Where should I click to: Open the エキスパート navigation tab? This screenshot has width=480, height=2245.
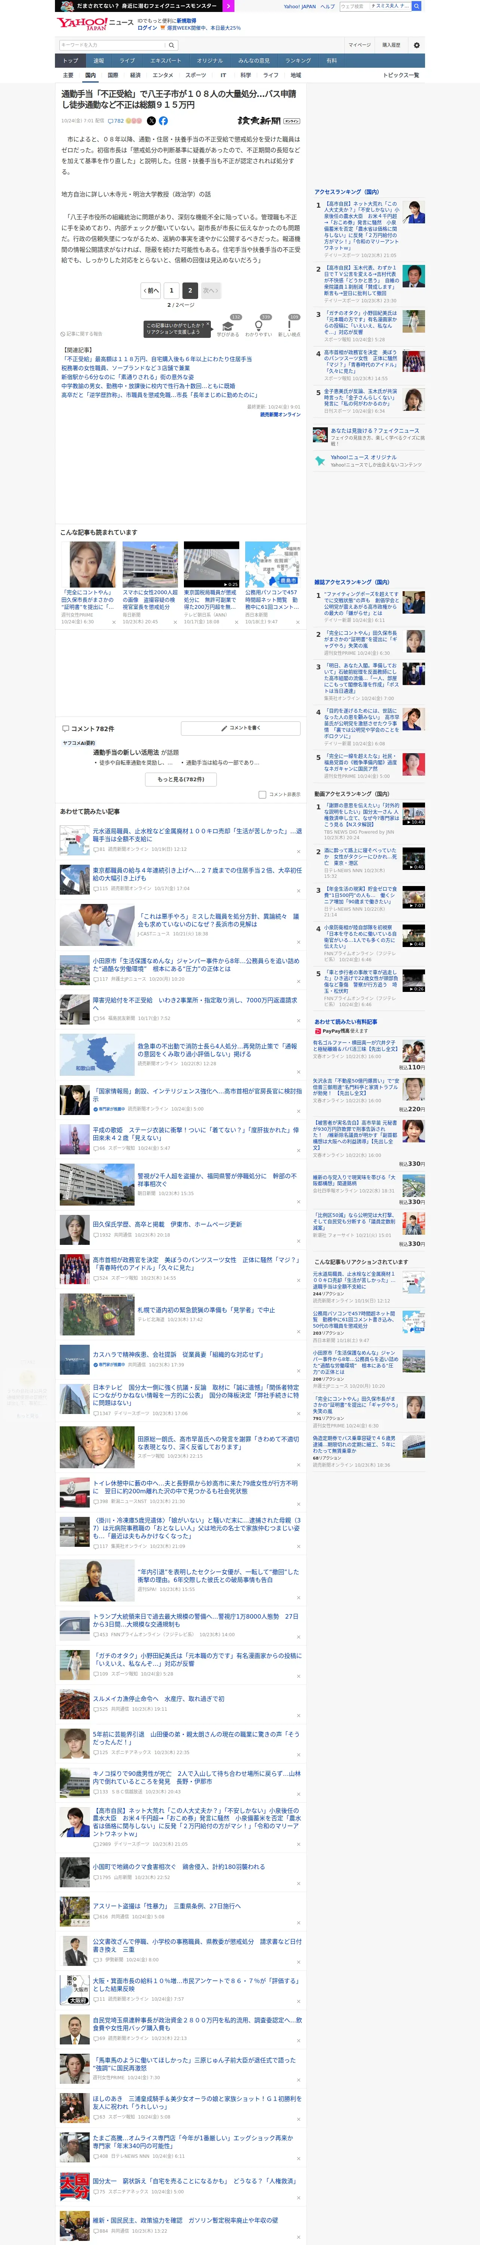pyautogui.click(x=166, y=61)
